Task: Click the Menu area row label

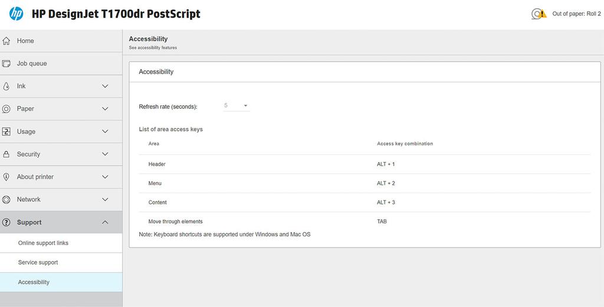Action: 155,183
